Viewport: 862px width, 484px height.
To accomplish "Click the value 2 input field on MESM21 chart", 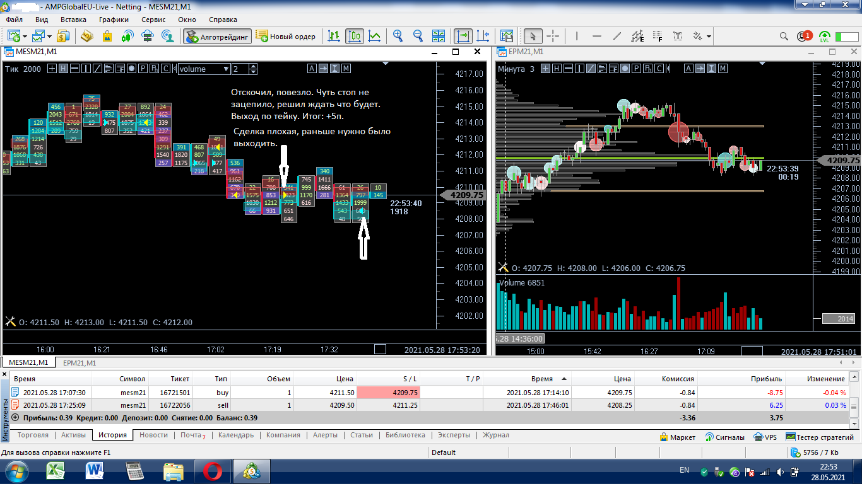I will 240,69.
